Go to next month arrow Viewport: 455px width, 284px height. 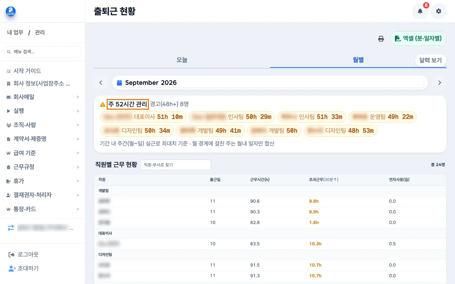440,83
